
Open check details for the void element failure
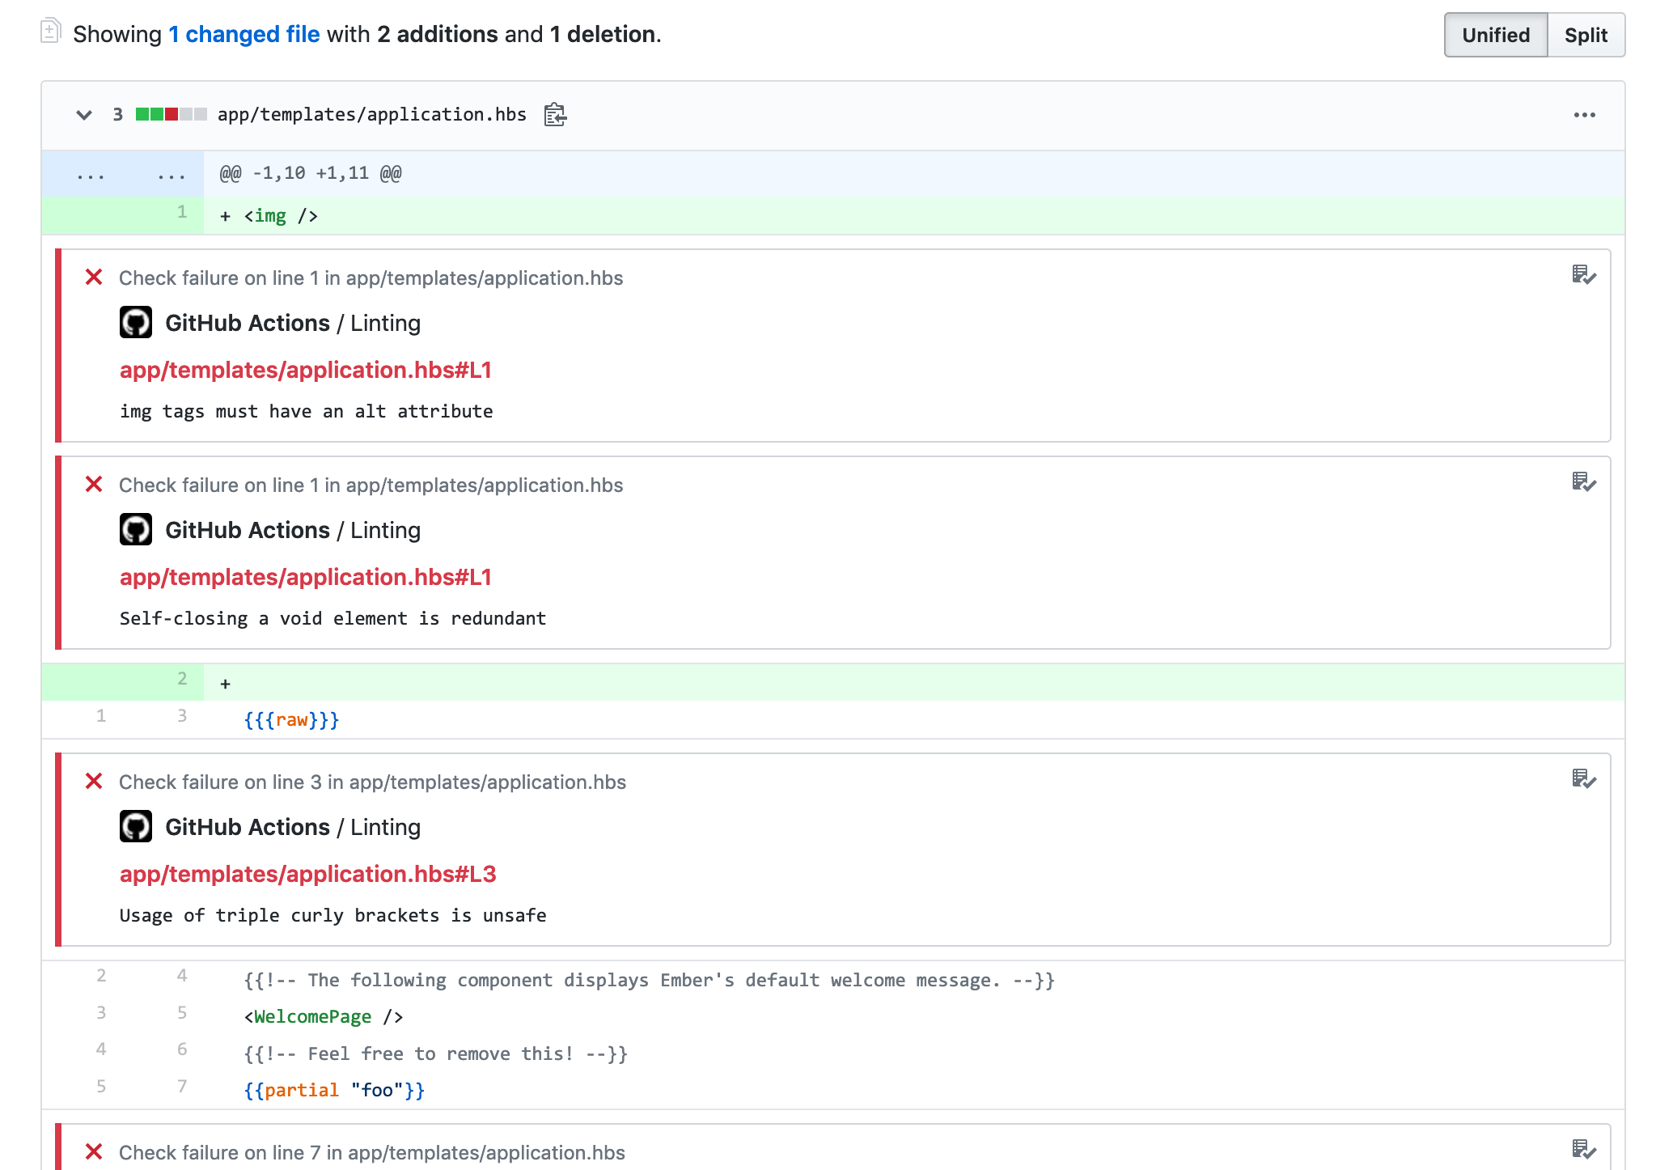tap(1583, 482)
